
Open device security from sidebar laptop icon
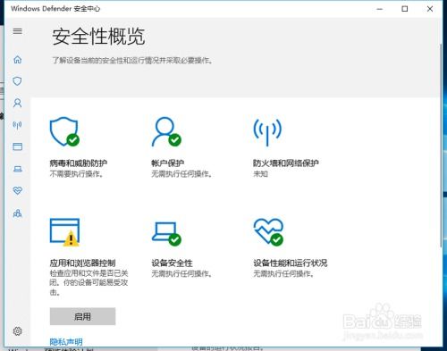point(18,169)
